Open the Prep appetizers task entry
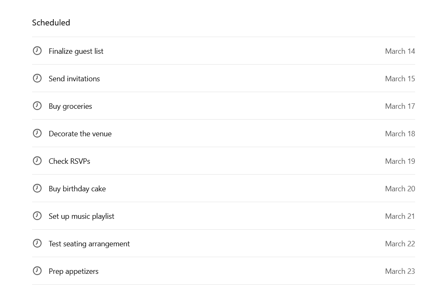Image resolution: width=448 pixels, height=288 pixels. pos(73,271)
